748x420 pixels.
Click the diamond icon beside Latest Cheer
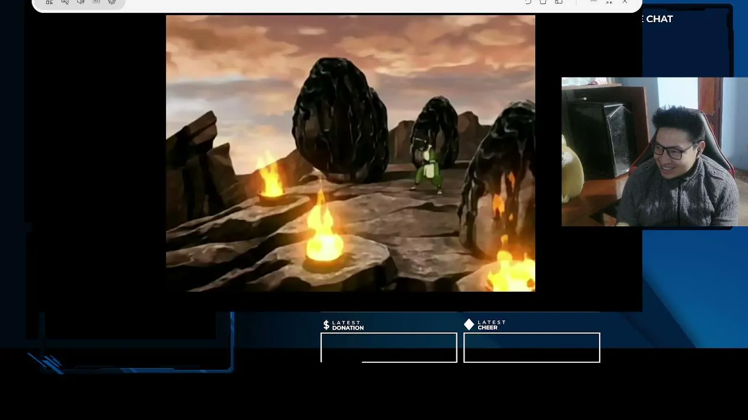(469, 324)
